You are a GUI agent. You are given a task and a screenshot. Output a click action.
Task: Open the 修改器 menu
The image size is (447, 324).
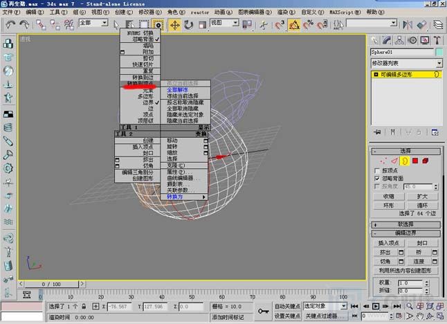coord(150,12)
